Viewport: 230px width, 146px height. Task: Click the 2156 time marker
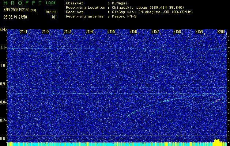click(x=133, y=32)
